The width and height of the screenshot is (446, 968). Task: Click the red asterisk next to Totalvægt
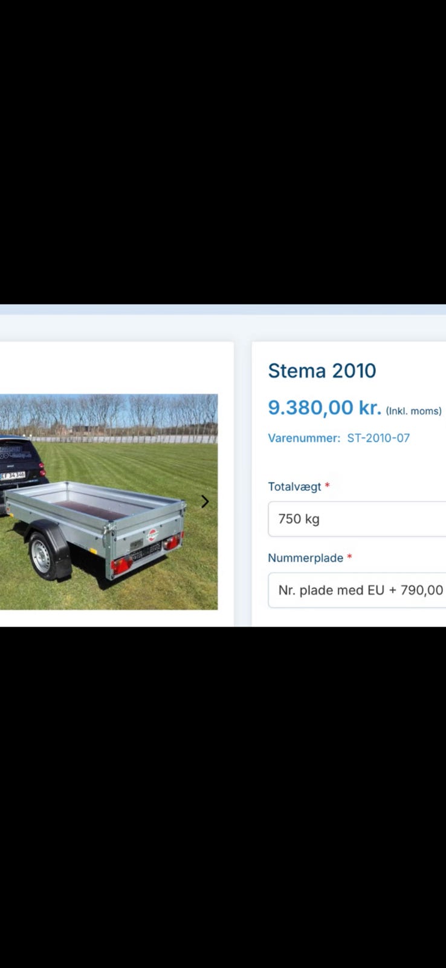click(327, 485)
